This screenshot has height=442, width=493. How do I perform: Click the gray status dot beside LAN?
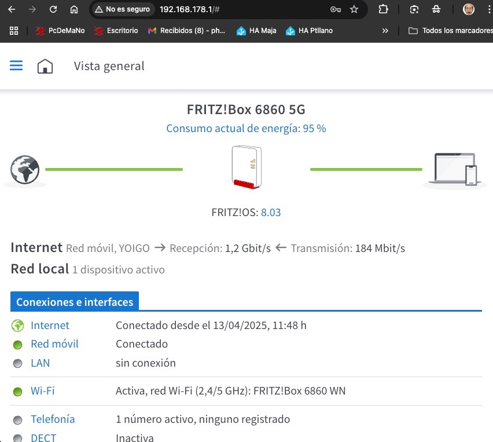tap(17, 364)
